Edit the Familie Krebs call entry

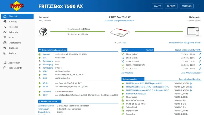coord(200,65)
